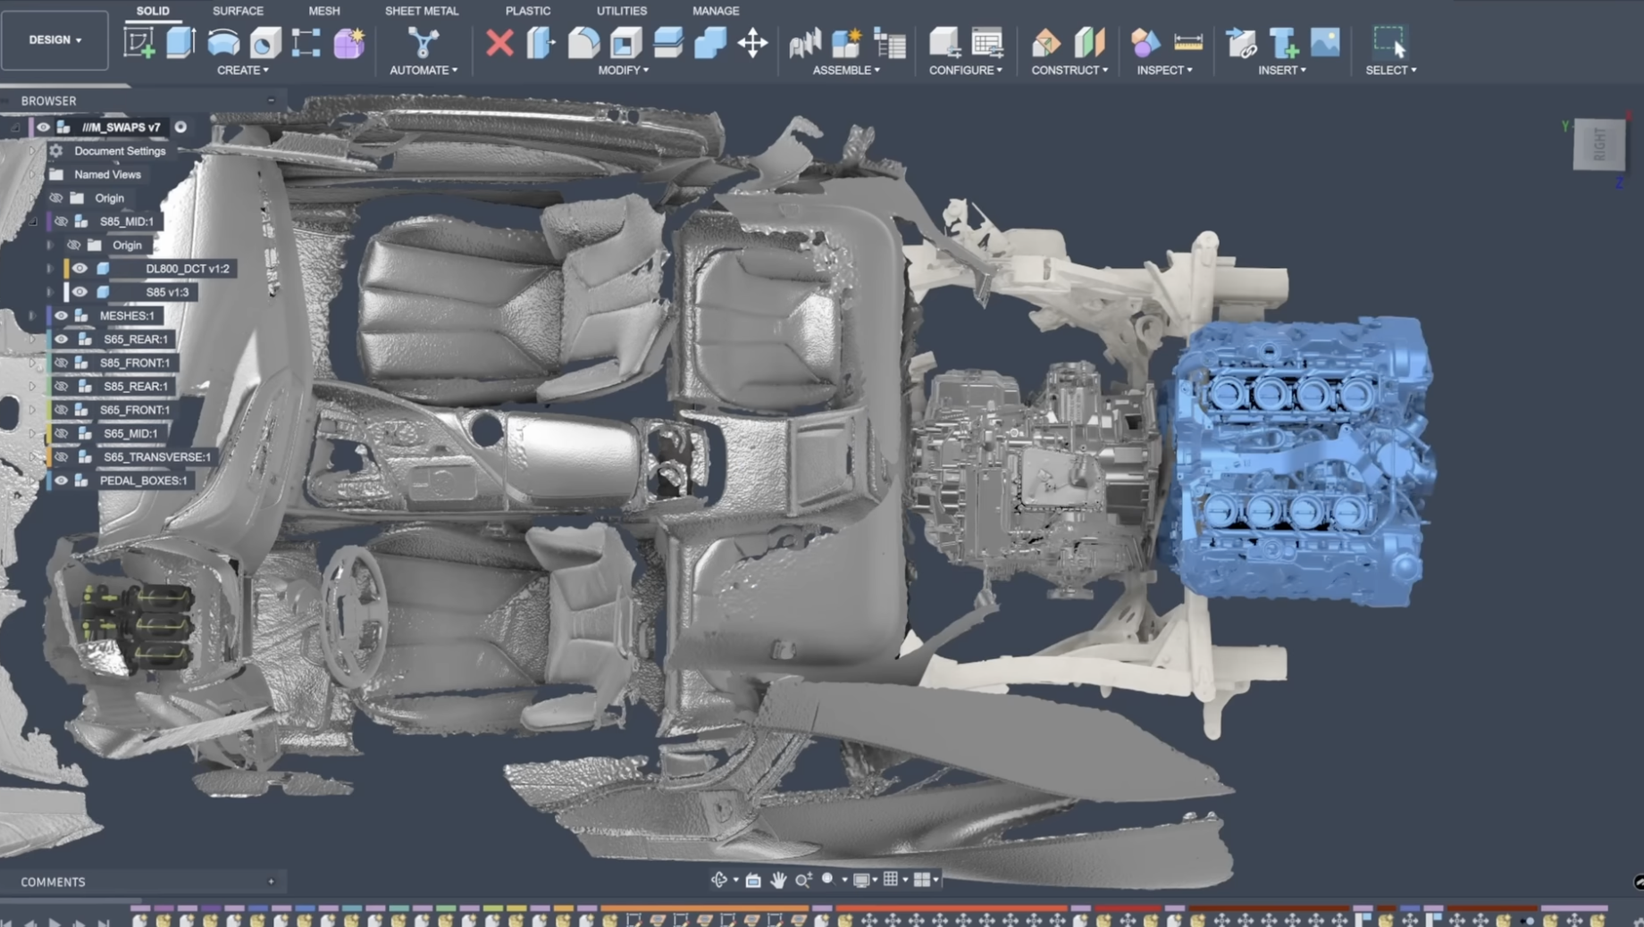The width and height of the screenshot is (1644, 927).
Task: Hide the DL800_DCT v1:2 component
Action: (x=80, y=268)
